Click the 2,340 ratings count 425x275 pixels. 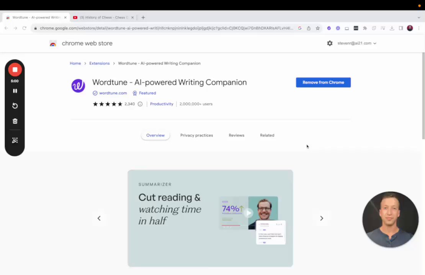(x=129, y=104)
